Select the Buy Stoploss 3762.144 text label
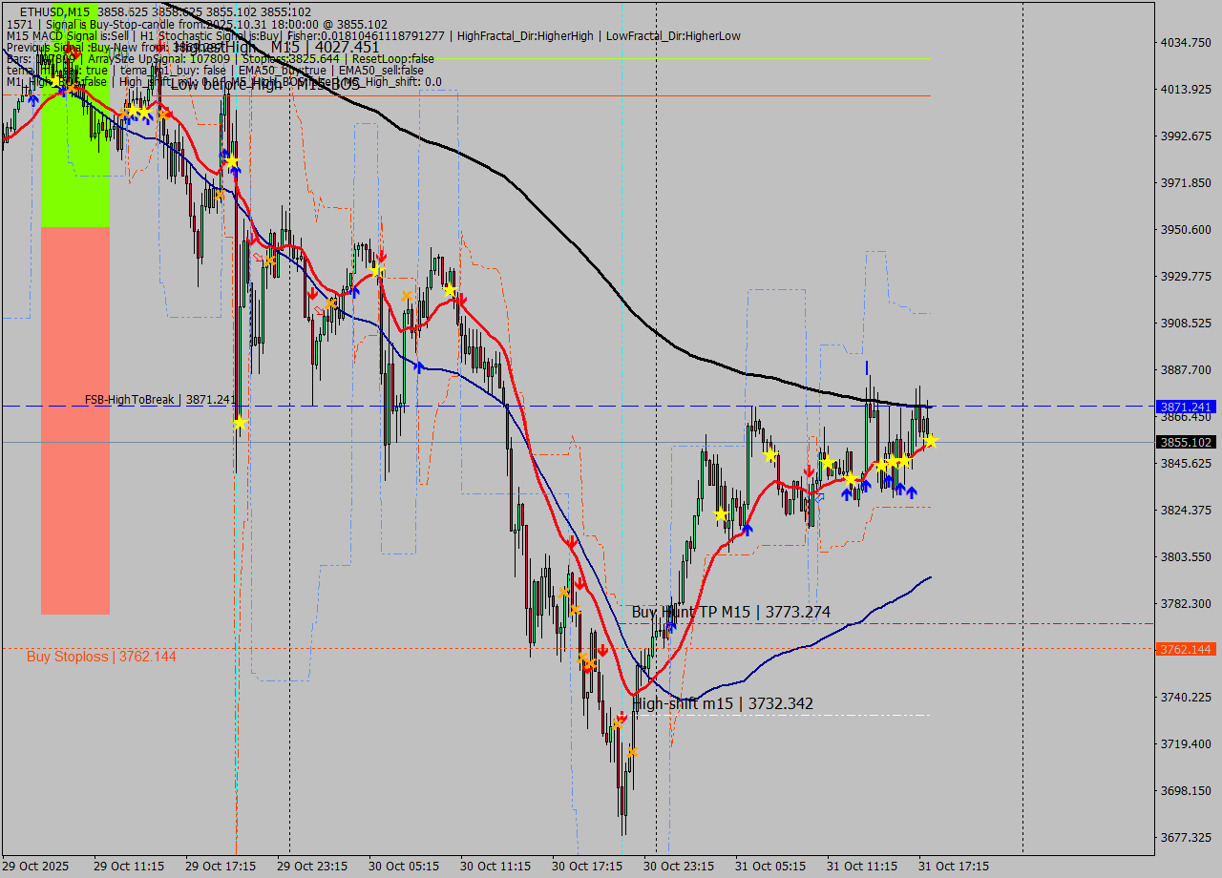1222x878 pixels. 101,657
